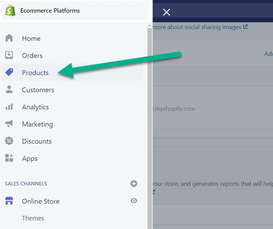The width and height of the screenshot is (273, 229).
Task: Open Themes under Online Store
Action: (33, 218)
